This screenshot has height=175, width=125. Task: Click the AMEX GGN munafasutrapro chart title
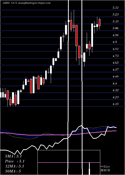(26, 3)
